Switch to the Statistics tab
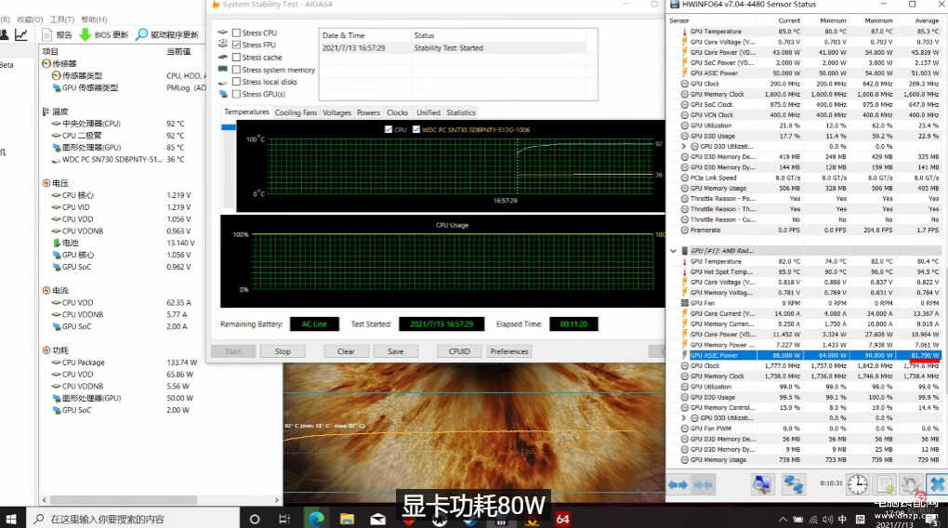 [x=461, y=112]
